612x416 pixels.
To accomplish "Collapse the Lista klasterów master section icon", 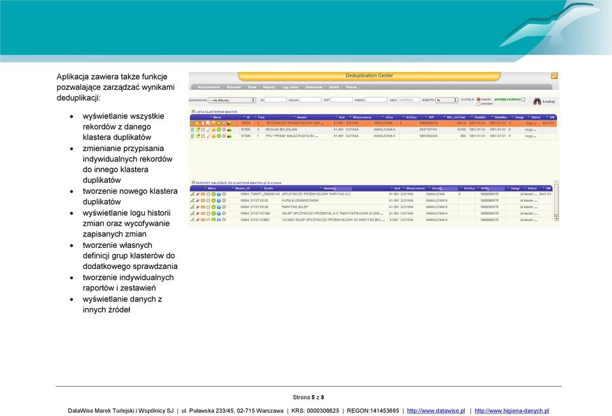I will pos(193,111).
